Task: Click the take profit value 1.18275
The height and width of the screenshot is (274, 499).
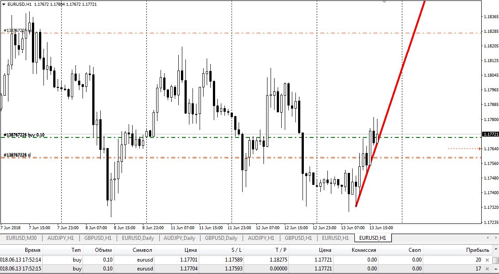Action: tap(278, 260)
